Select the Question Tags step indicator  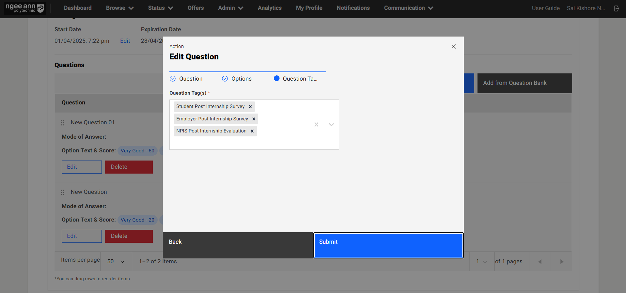pyautogui.click(x=296, y=79)
